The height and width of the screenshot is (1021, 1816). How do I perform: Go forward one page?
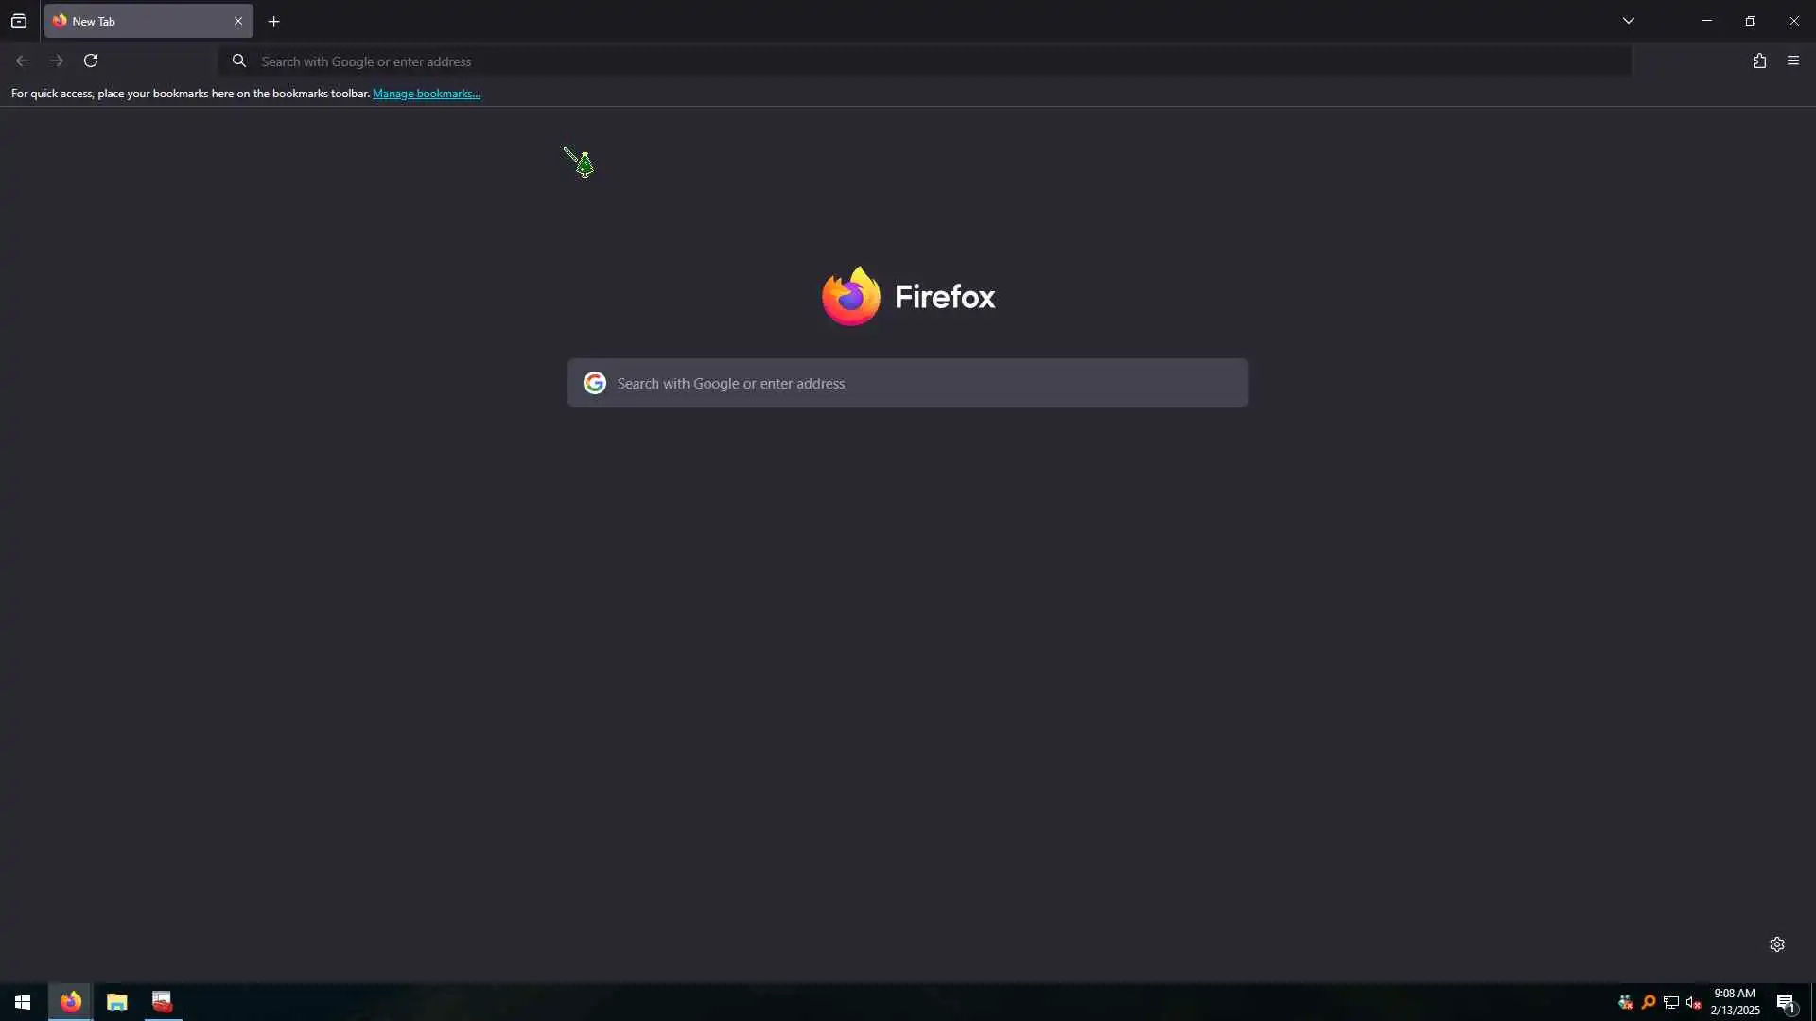[57, 61]
